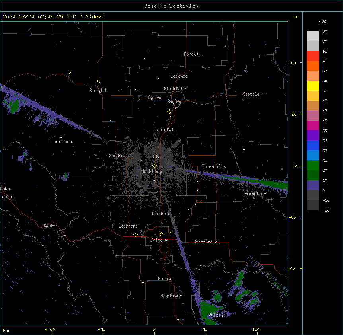Click the white plus marker northeast of ThreeHills
The image size is (343, 335).
[x=244, y=149]
